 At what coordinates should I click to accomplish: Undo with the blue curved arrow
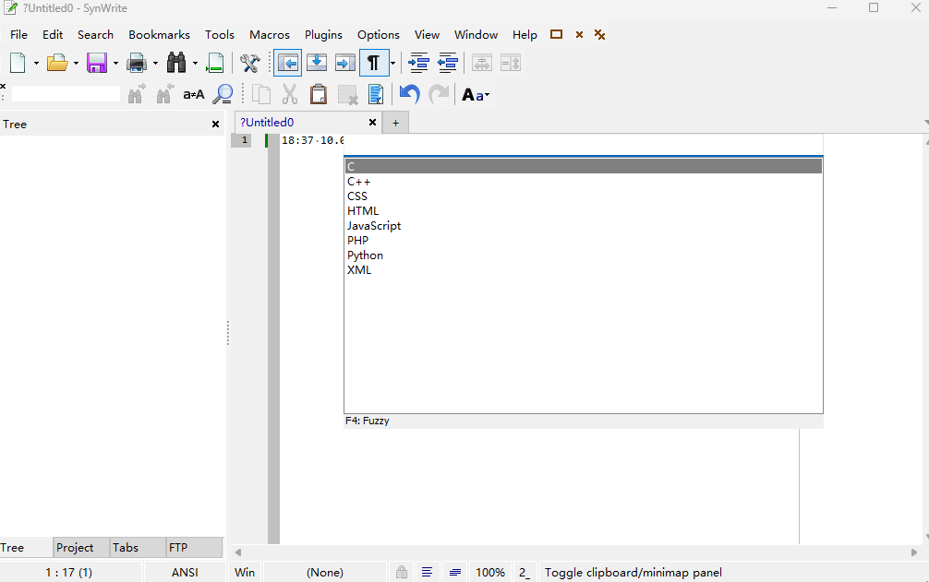(409, 94)
